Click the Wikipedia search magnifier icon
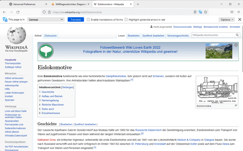This screenshot has width=243, height=151. tap(237, 35)
